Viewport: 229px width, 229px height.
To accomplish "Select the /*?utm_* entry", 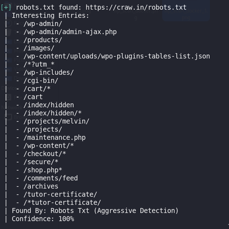I will 39,64.
